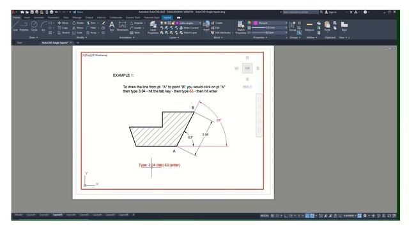Activate the Mirror command

click(78, 27)
